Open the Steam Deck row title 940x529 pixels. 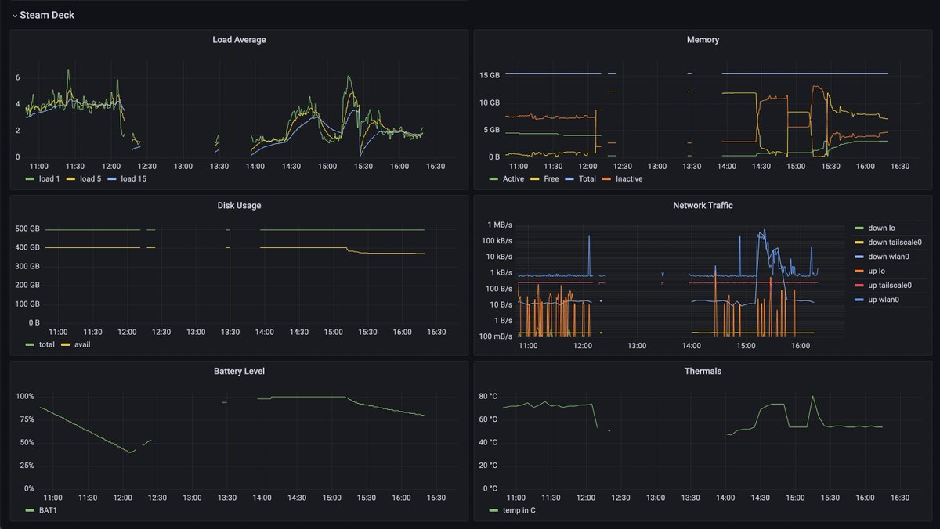pos(47,15)
